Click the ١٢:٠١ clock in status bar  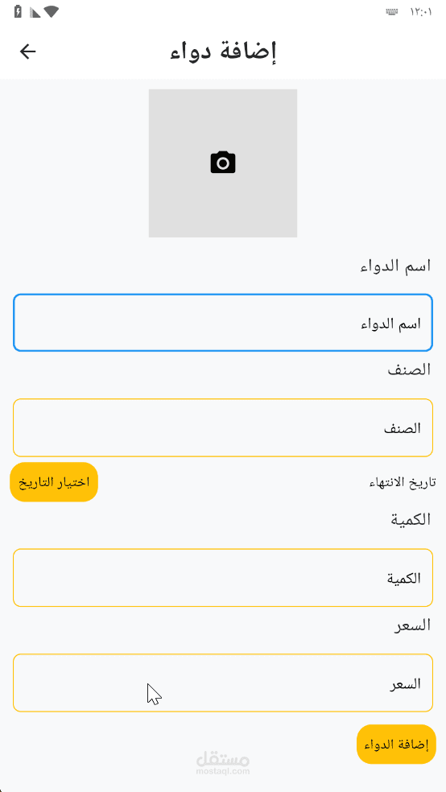421,13
